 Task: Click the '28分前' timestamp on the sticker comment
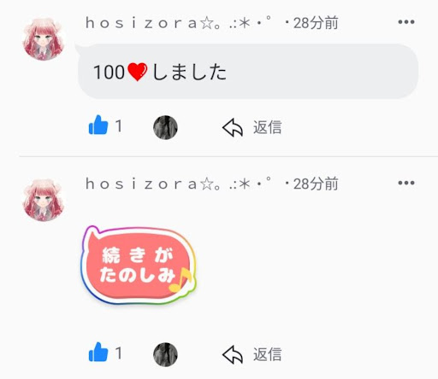click(x=316, y=184)
